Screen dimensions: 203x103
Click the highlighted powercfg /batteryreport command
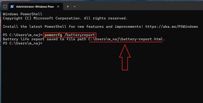click(x=70, y=35)
